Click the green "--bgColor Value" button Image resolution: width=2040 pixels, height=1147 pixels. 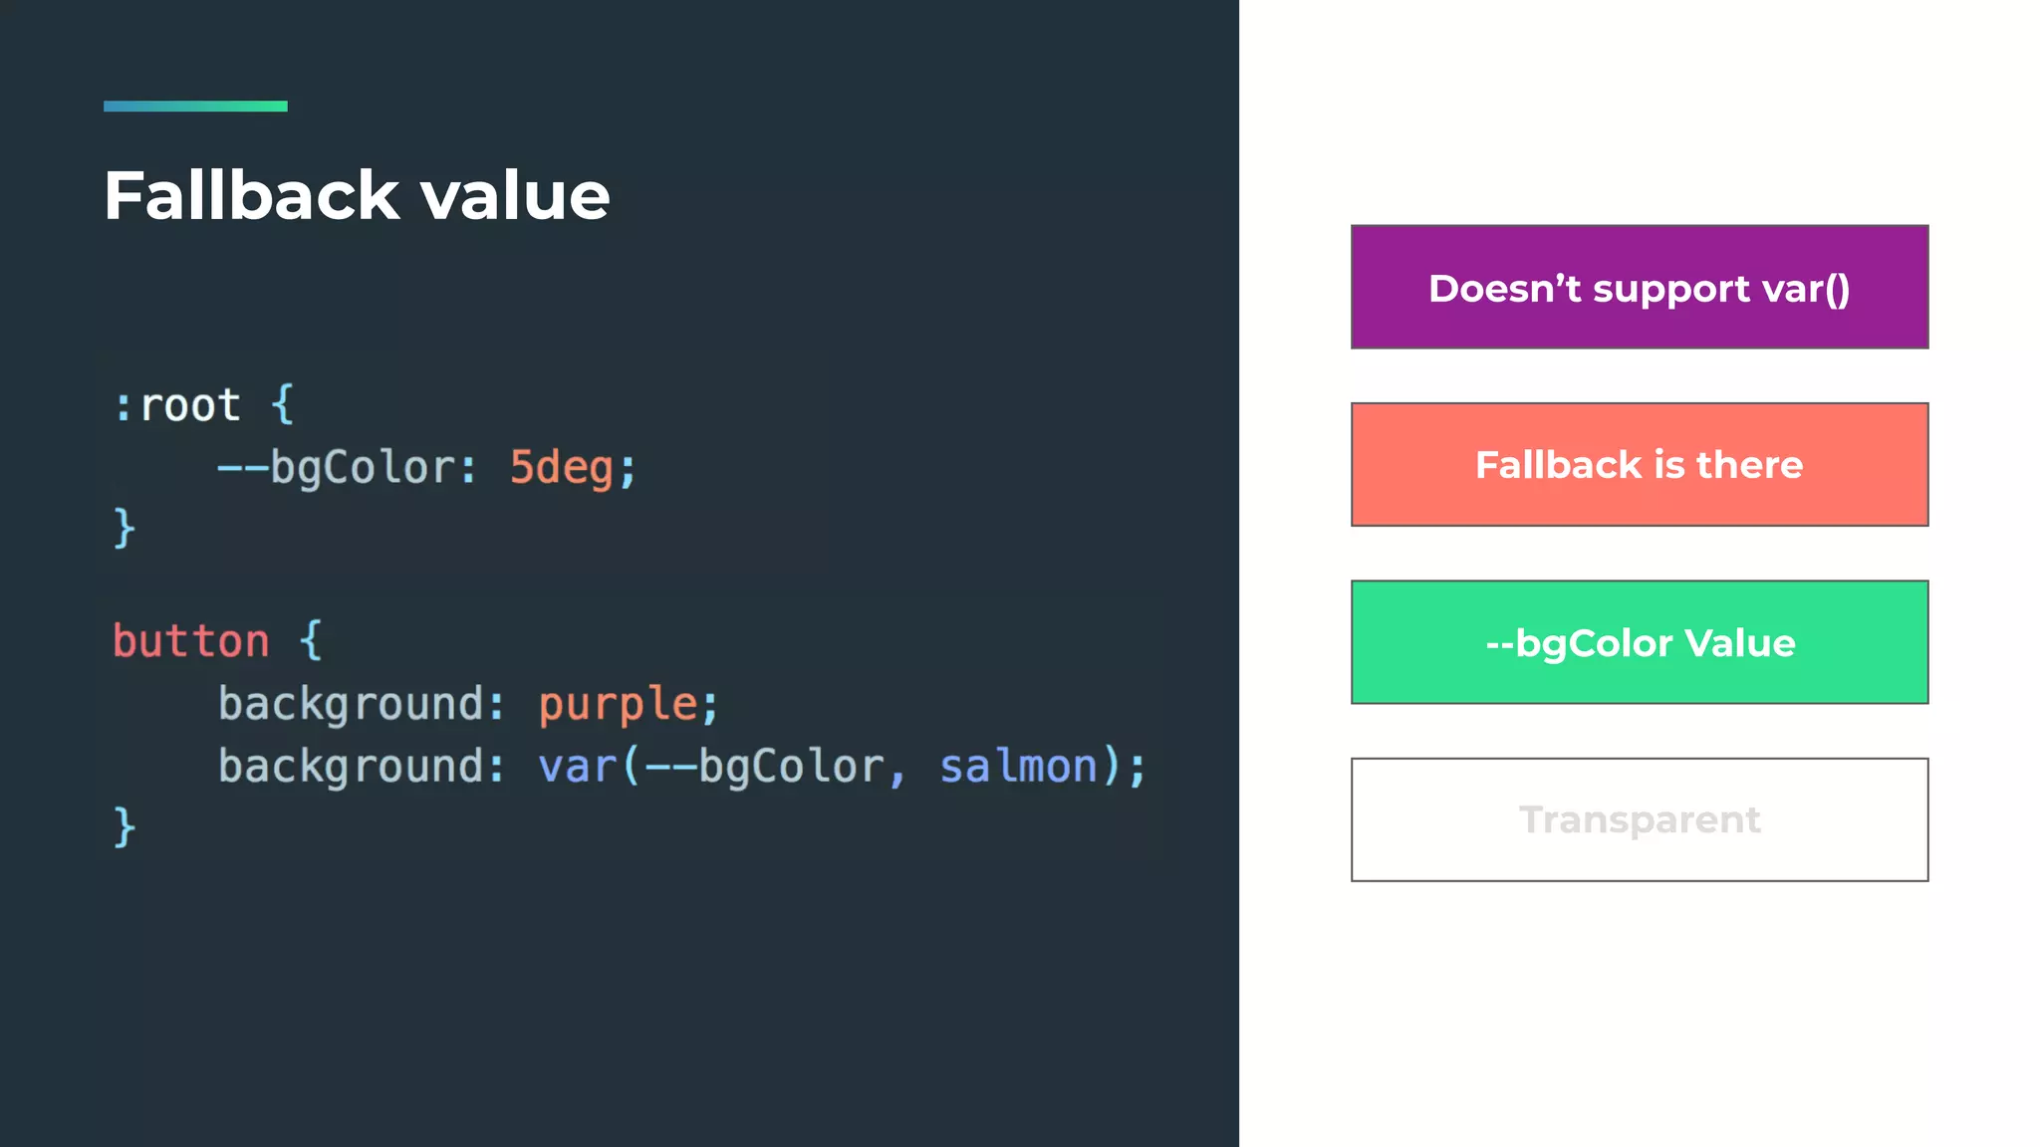[1639, 642]
